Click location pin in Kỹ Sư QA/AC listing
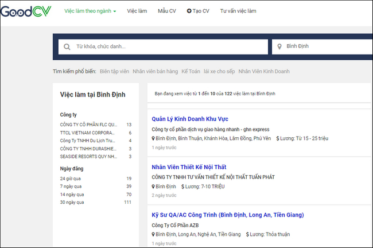Viewport: 373px width, 248px height. [x=153, y=234]
